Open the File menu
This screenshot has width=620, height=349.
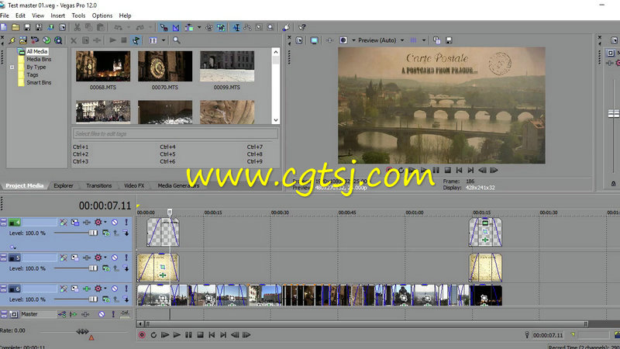click(x=5, y=16)
